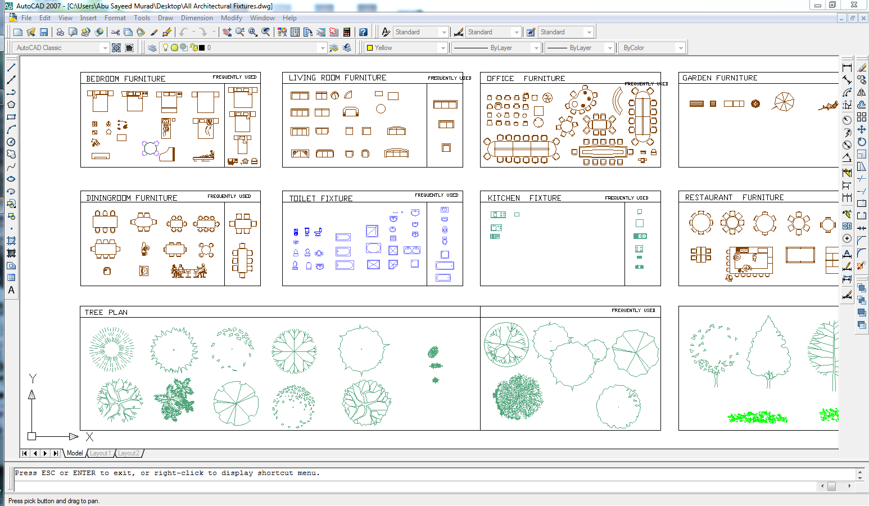Open the ByLayer linetype dropdown

[x=536, y=48]
